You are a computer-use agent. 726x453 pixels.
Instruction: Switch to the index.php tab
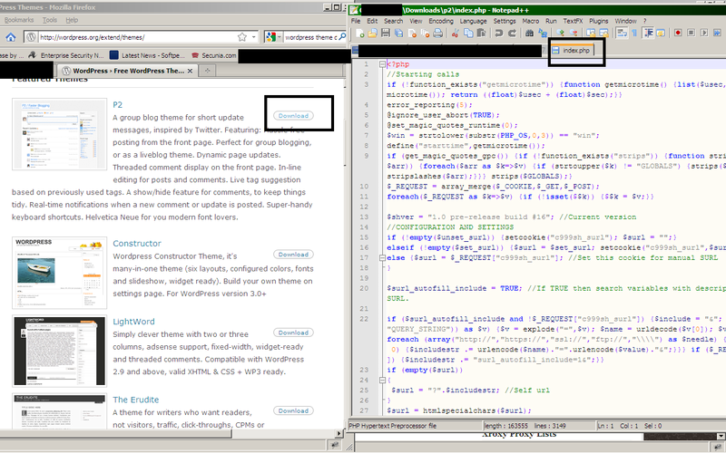pos(572,51)
